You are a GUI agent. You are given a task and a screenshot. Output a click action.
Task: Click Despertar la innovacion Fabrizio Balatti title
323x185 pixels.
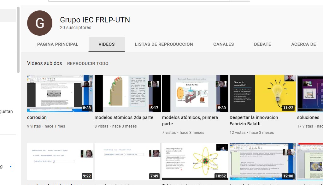tap(254, 121)
